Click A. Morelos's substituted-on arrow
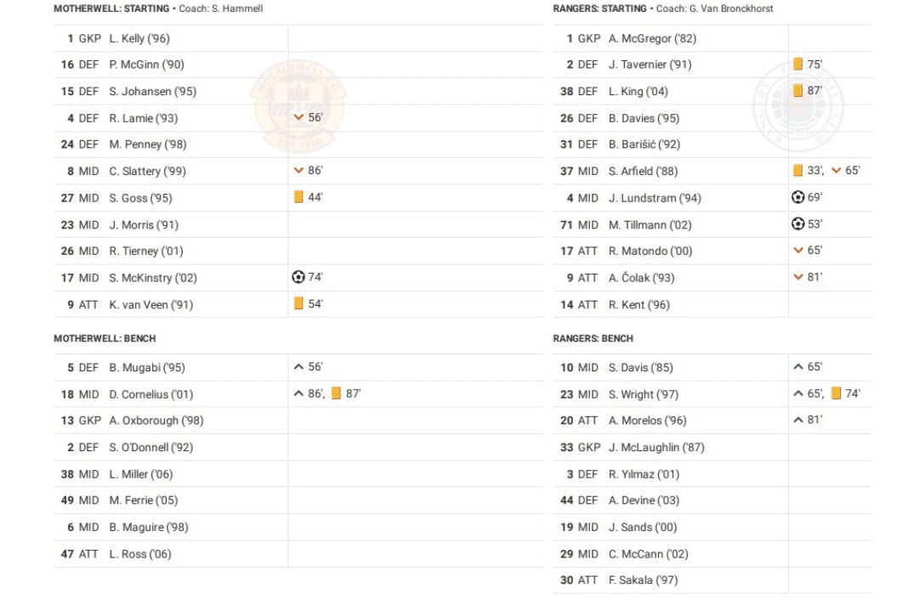 [797, 420]
